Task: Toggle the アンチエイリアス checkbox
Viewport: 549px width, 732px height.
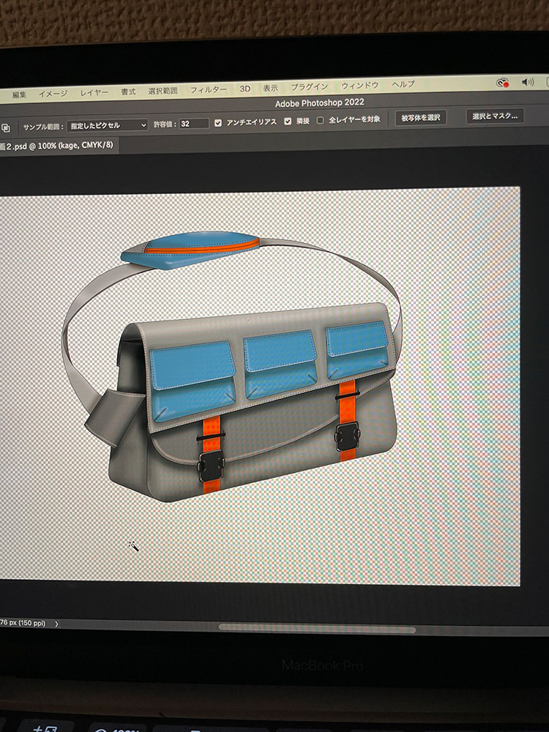Action: pos(218,122)
